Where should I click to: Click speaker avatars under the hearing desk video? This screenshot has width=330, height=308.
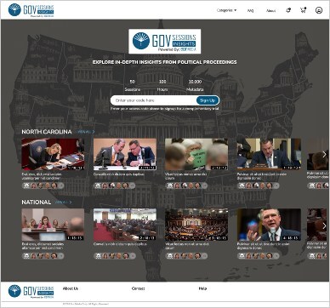[x=259, y=185]
